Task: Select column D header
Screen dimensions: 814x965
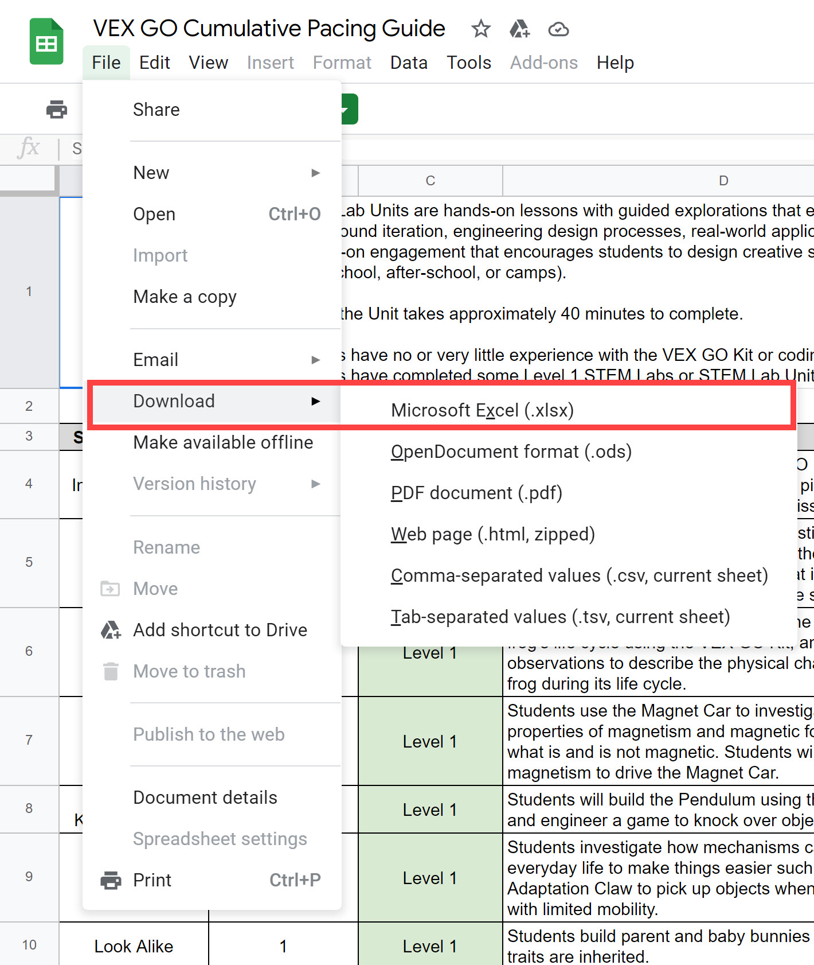Action: (x=723, y=181)
